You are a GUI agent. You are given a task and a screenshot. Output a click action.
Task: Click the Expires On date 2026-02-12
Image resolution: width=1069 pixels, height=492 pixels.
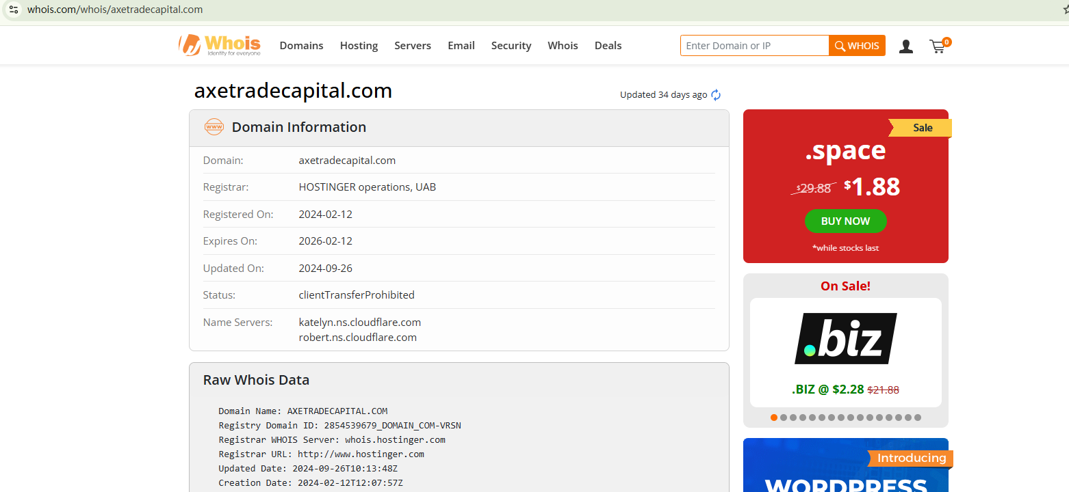[x=326, y=241]
